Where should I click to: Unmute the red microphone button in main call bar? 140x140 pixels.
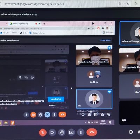(x=43, y=132)
